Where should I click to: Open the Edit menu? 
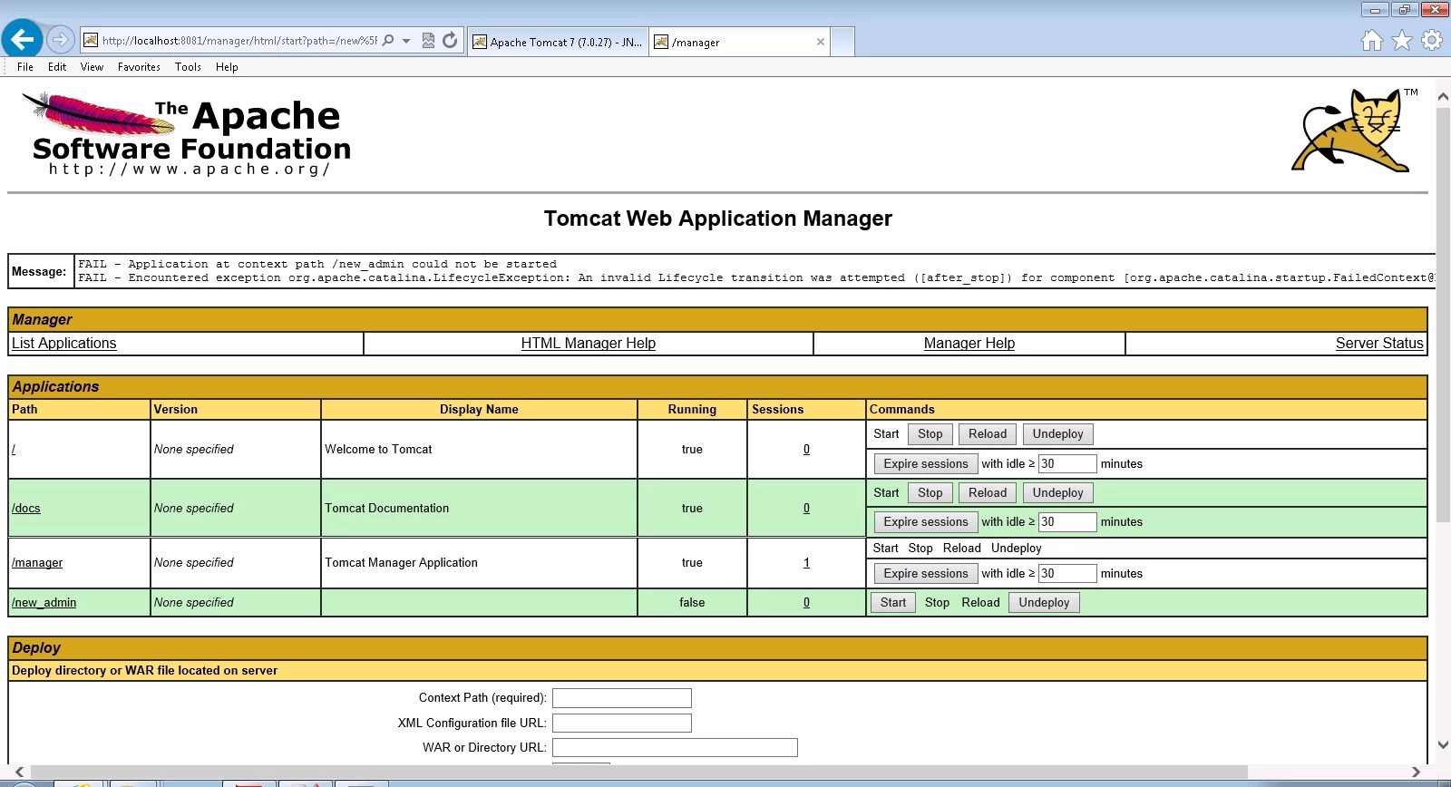(57, 67)
